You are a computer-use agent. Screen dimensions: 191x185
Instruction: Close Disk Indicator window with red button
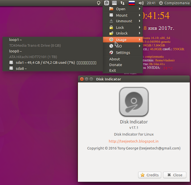(x=82, y=79)
